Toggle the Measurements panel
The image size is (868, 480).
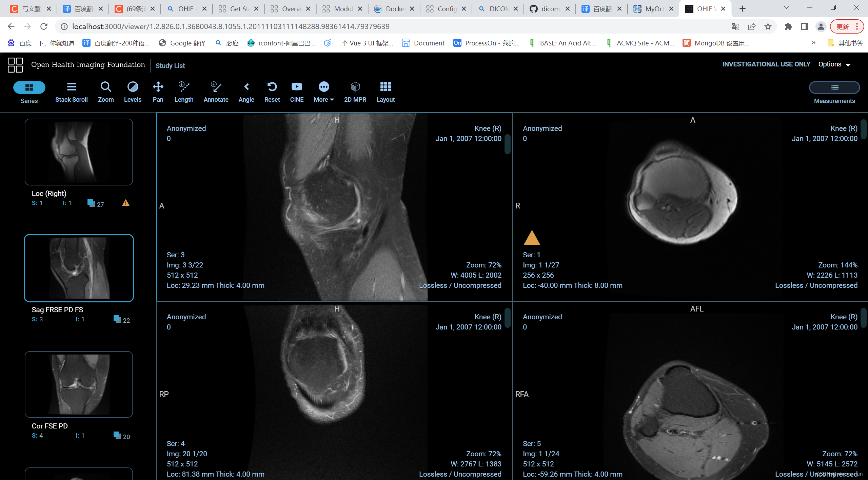click(834, 87)
